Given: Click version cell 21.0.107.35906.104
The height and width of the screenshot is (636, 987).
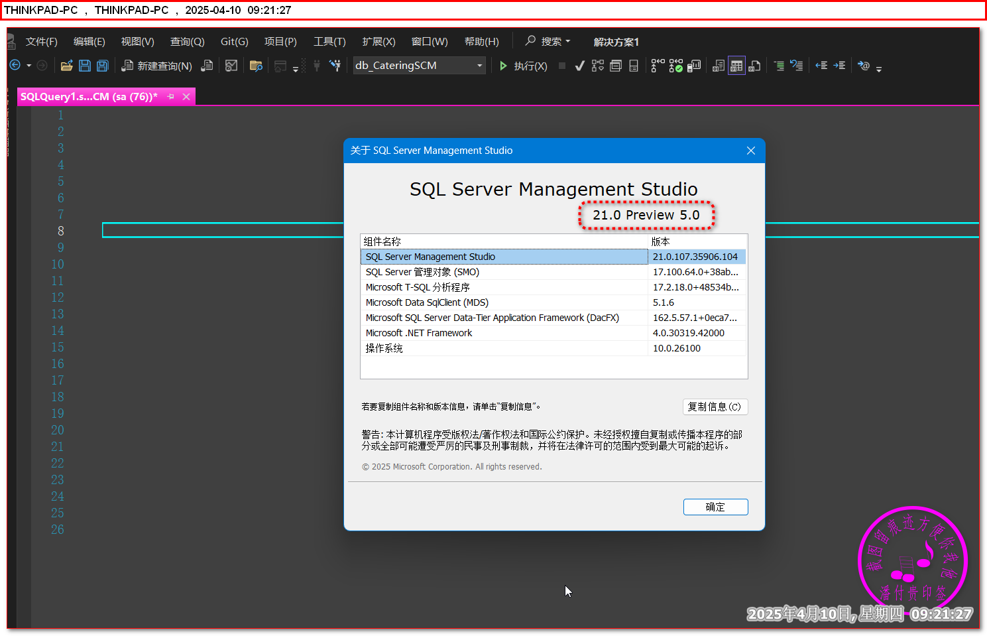Looking at the screenshot, I should 695,257.
